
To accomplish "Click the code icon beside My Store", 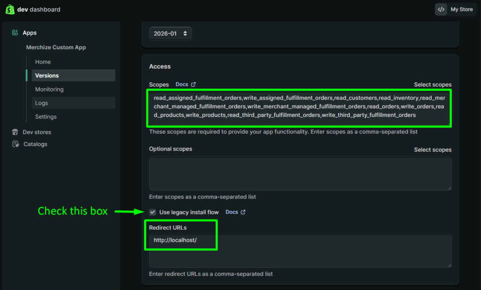I will click(x=441, y=9).
